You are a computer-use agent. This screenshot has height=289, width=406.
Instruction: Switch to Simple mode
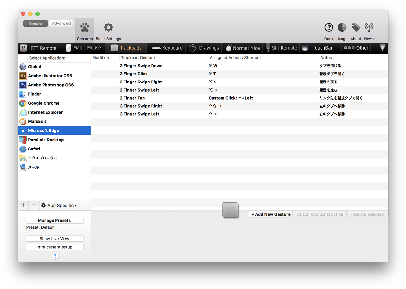[x=35, y=23]
